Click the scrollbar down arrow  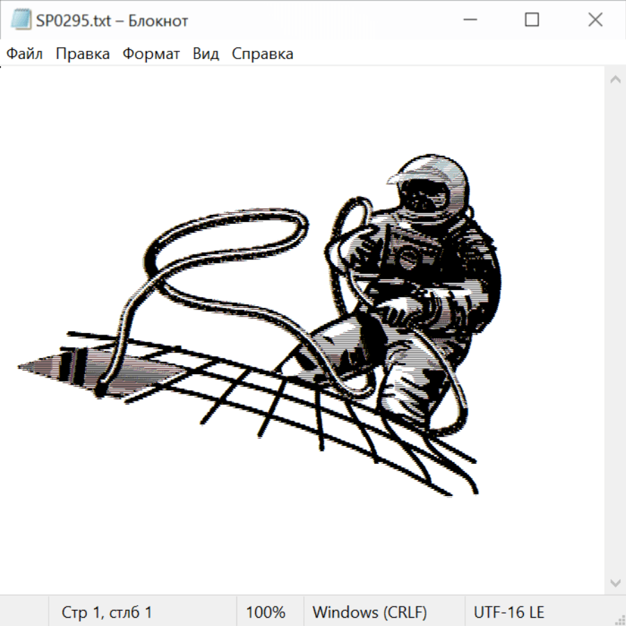(x=615, y=581)
